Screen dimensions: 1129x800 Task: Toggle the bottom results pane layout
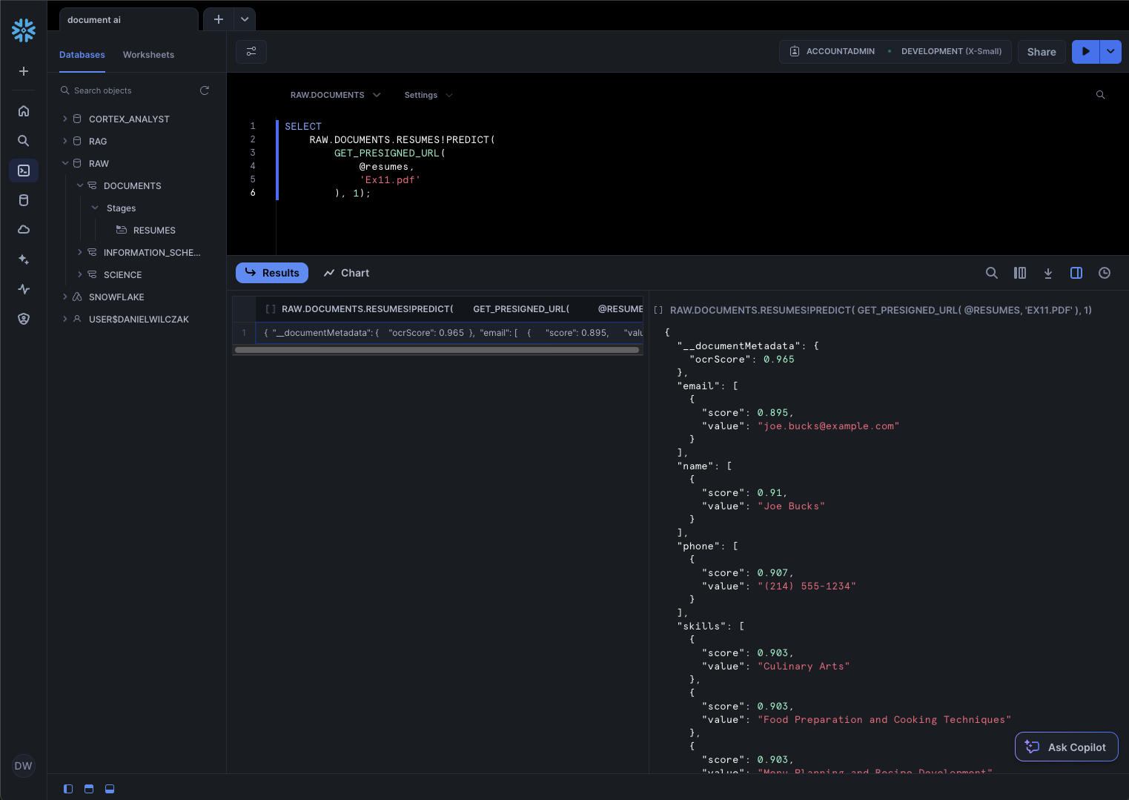coord(110,789)
